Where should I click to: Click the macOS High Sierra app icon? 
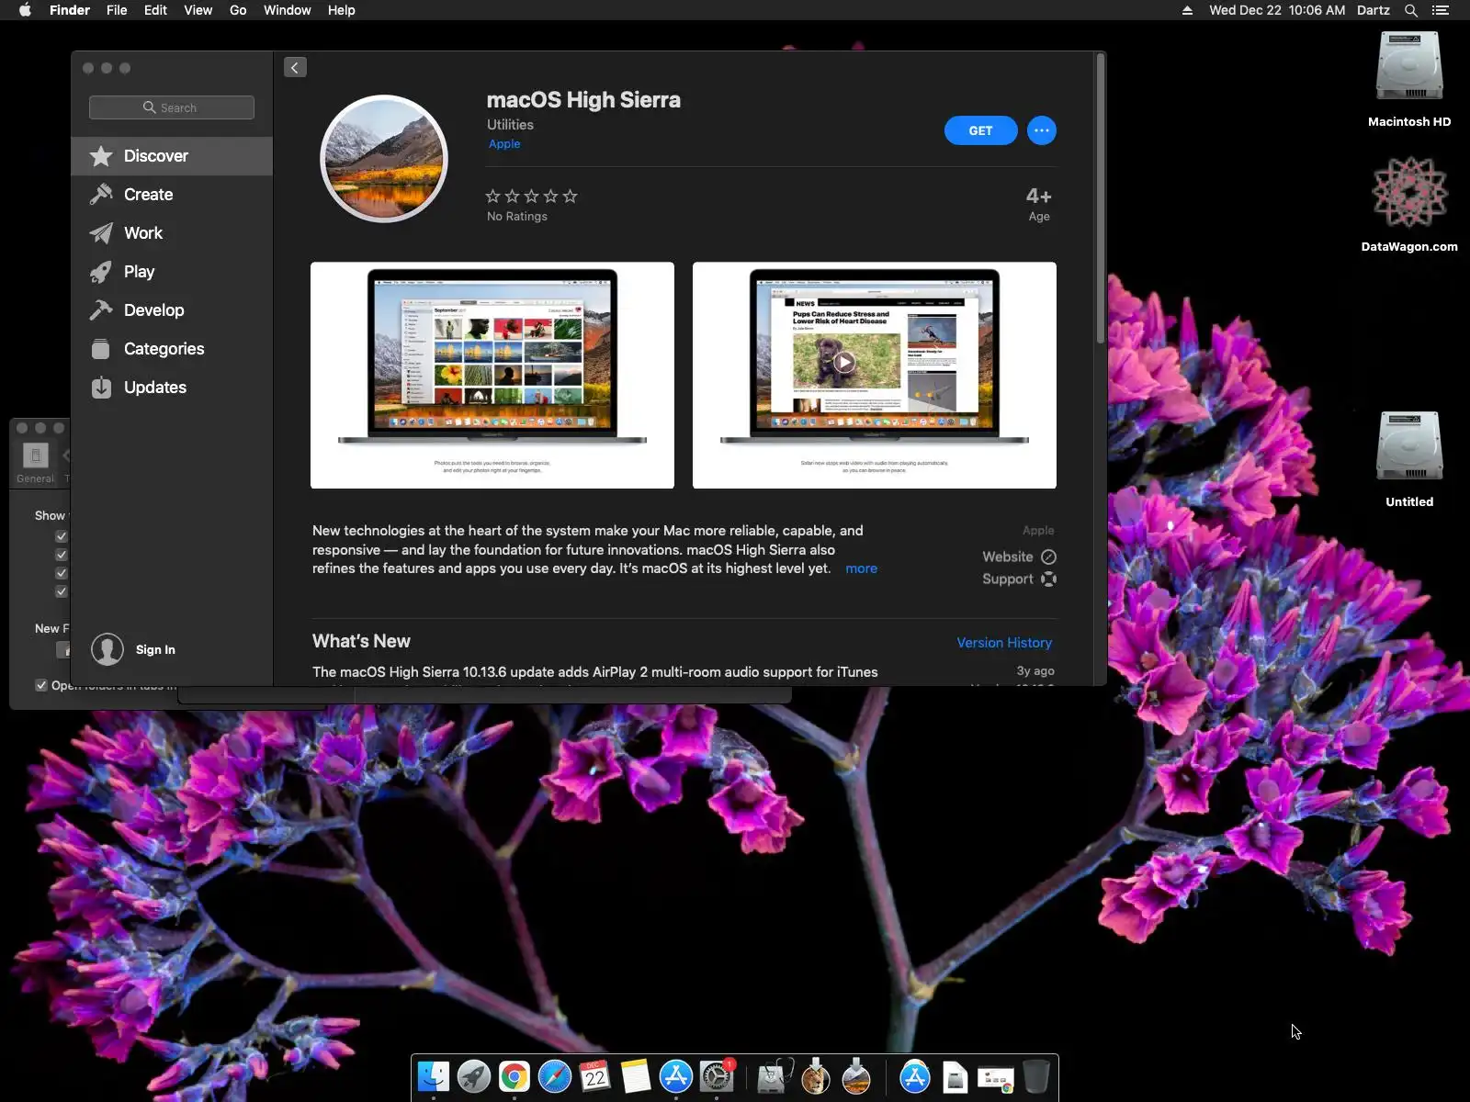click(384, 159)
